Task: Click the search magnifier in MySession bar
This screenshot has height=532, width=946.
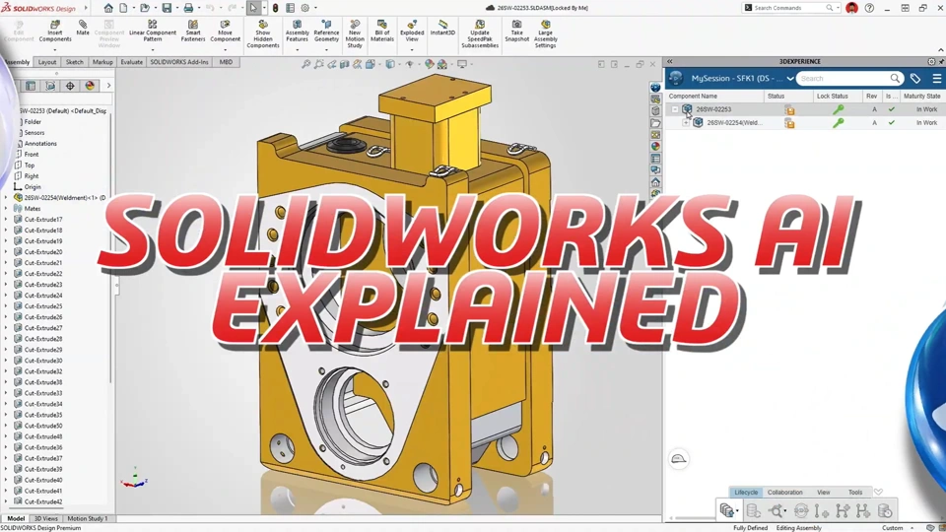Action: [895, 79]
